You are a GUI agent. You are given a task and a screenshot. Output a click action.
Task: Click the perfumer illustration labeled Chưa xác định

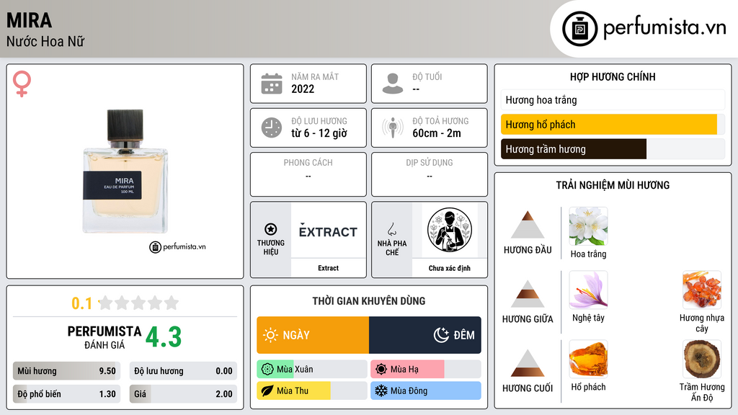coord(450,230)
